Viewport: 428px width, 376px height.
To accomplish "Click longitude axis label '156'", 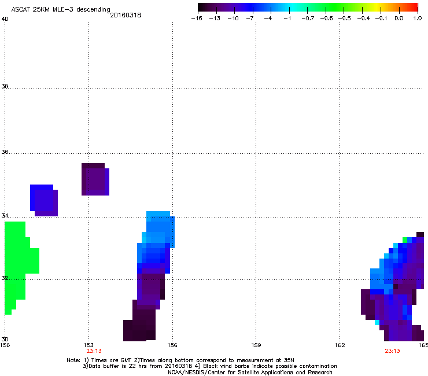I will tap(172, 345).
